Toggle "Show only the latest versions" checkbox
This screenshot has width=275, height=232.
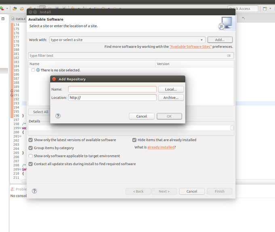pyautogui.click(x=31, y=140)
